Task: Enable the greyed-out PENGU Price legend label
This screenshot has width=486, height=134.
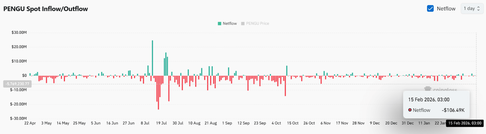Action: pyautogui.click(x=257, y=24)
